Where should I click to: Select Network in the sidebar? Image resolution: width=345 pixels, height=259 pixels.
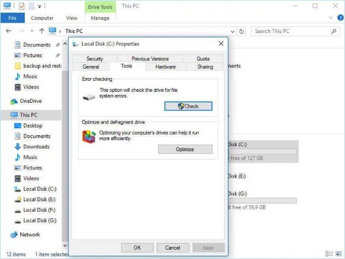[x=30, y=234]
